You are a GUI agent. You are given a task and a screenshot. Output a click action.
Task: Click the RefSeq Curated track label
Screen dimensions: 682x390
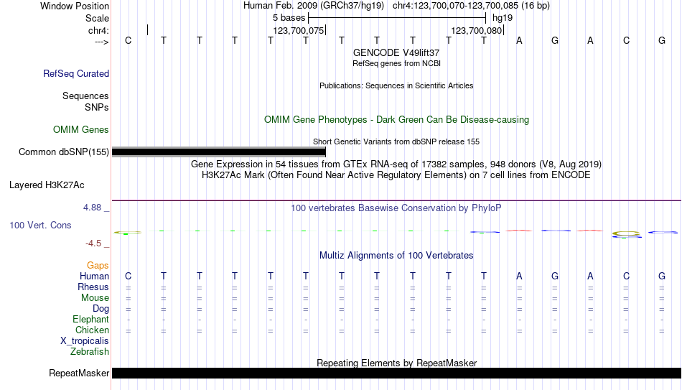tap(75, 73)
